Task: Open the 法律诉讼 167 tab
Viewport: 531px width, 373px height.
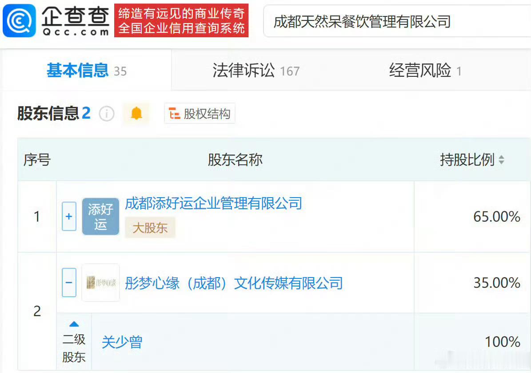Action: coord(256,71)
